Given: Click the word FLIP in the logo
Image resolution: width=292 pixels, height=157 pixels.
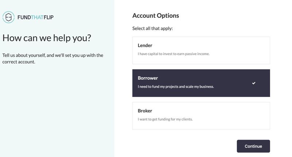Looking at the screenshot, I should (x=49, y=17).
